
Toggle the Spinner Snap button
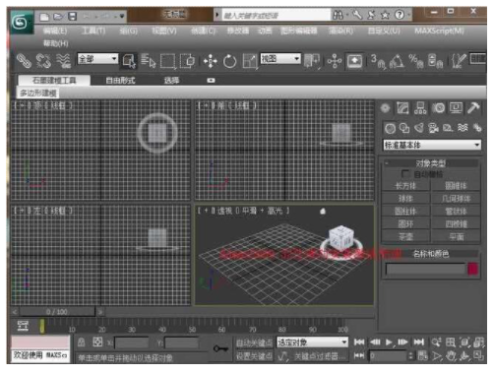point(436,61)
